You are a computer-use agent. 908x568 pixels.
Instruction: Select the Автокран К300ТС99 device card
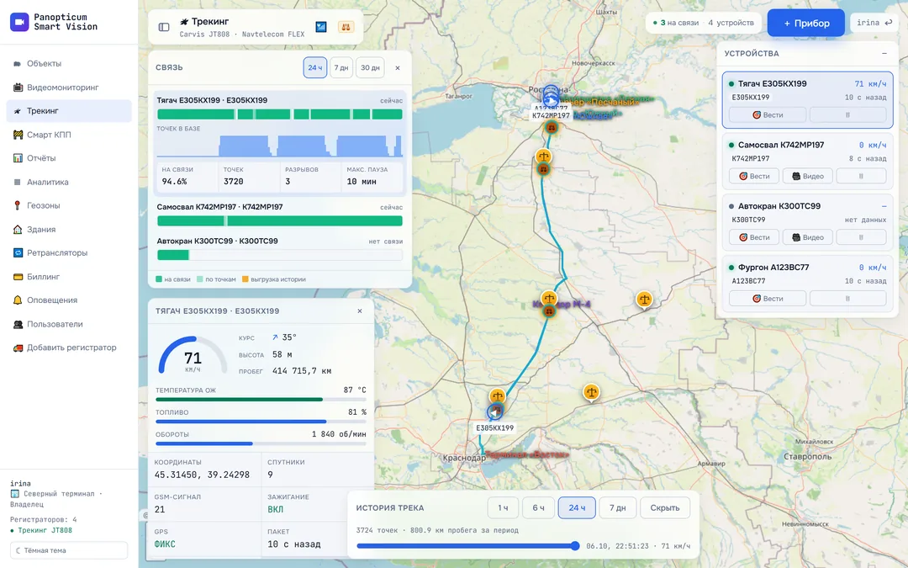point(807,222)
